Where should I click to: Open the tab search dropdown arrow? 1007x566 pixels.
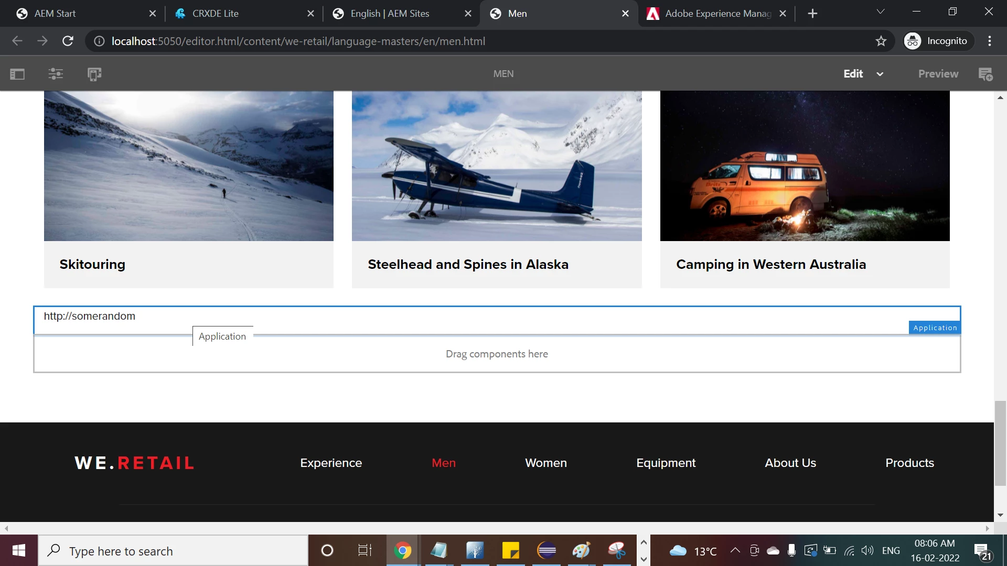point(881,12)
